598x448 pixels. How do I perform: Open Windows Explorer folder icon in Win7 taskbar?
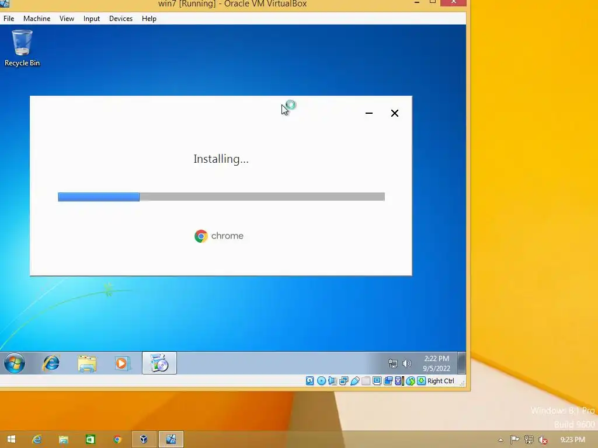tap(87, 363)
